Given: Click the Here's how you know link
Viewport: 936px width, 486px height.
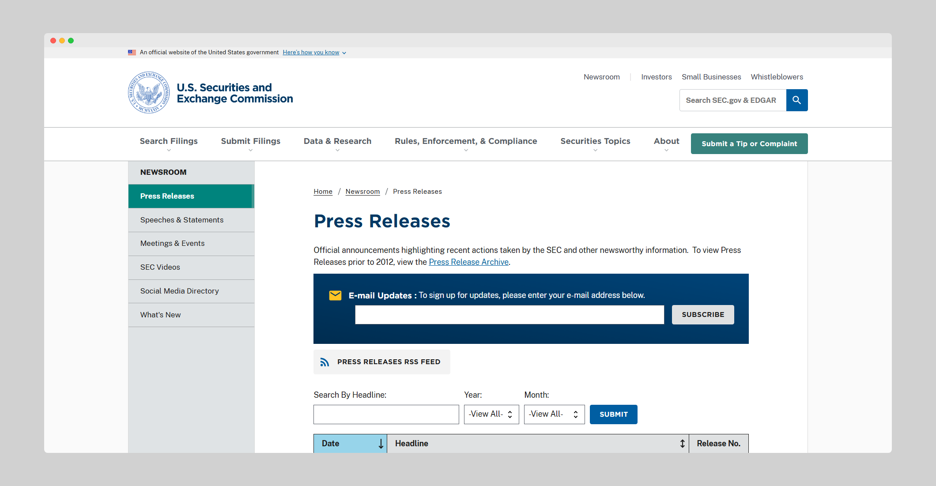Looking at the screenshot, I should pyautogui.click(x=311, y=53).
